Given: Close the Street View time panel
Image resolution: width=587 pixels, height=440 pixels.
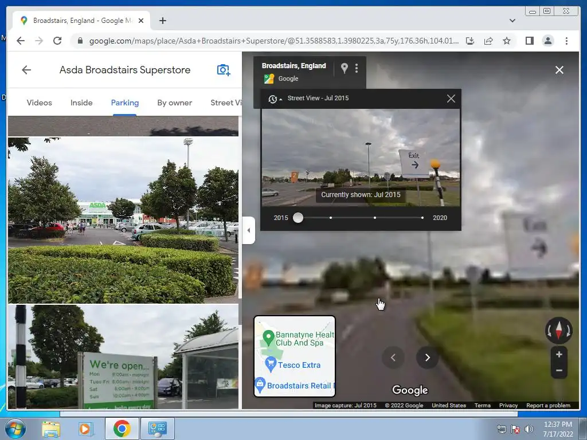Looking at the screenshot, I should pyautogui.click(x=451, y=99).
